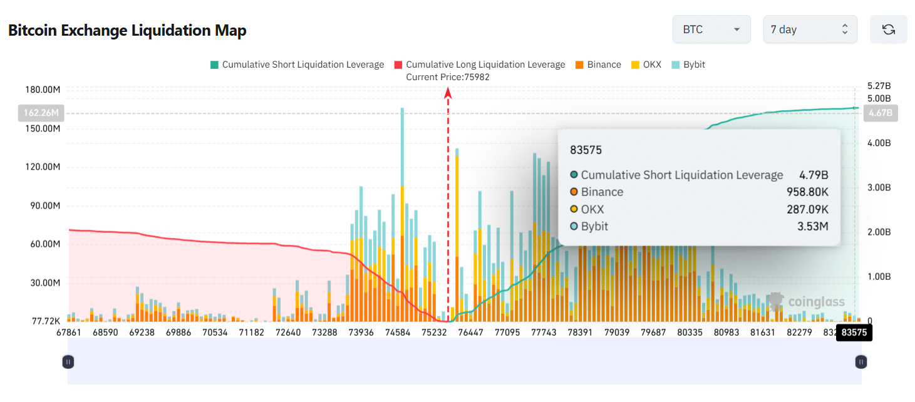Viewport: 915px width, 402px height.
Task: Click the tooltip OKX 287.09K row
Action: [699, 209]
